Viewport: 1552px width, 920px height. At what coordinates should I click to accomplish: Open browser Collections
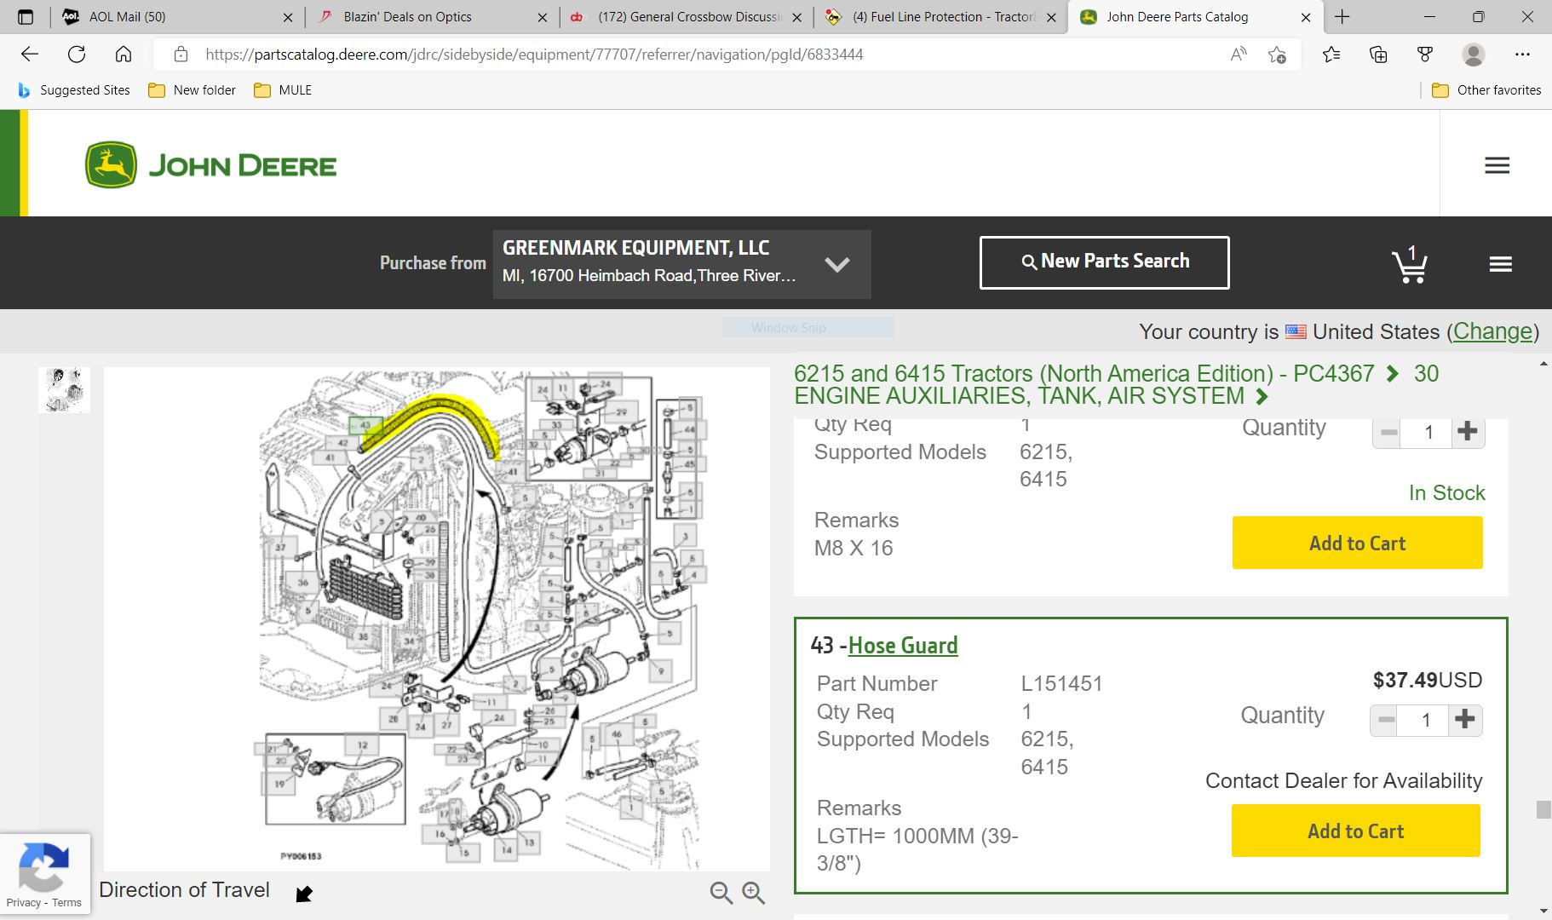pyautogui.click(x=1378, y=55)
